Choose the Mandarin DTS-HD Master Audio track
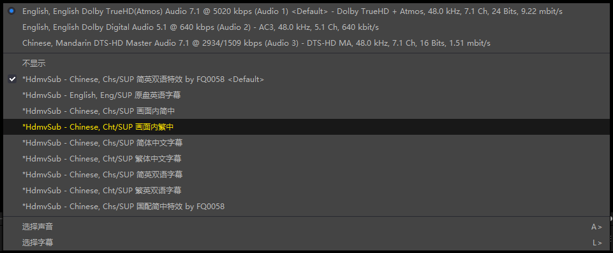The width and height of the screenshot is (613, 253). tap(306, 43)
